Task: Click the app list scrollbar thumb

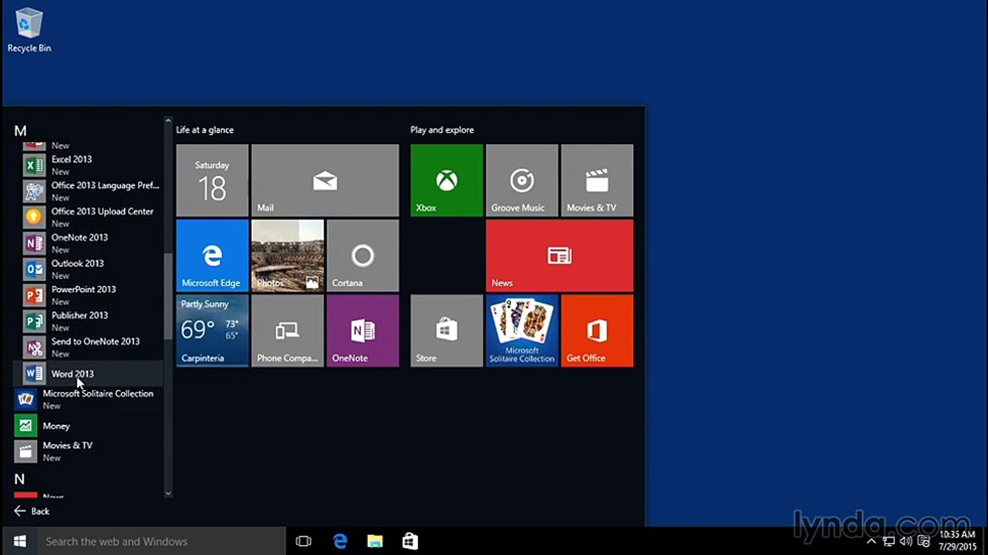Action: click(168, 296)
